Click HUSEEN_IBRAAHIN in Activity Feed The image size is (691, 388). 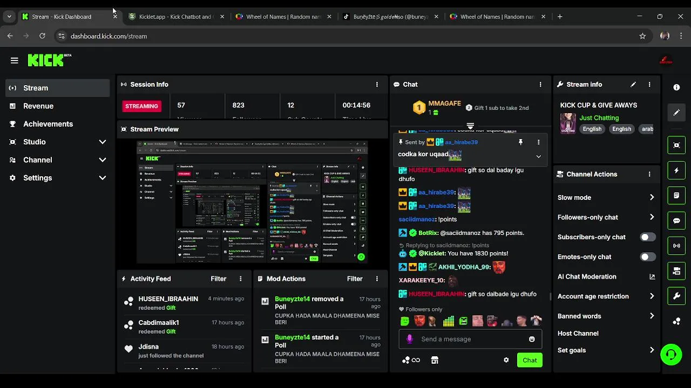168,299
